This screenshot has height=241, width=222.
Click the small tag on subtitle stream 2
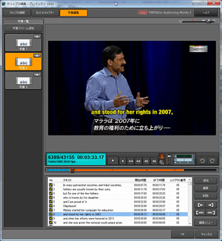tap(37, 56)
